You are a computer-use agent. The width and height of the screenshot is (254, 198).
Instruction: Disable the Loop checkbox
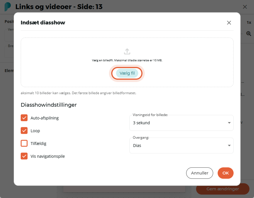(x=24, y=130)
